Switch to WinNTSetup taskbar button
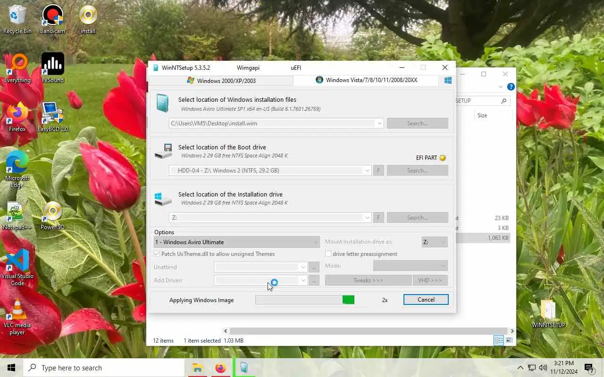The height and width of the screenshot is (377, 604). point(244,368)
